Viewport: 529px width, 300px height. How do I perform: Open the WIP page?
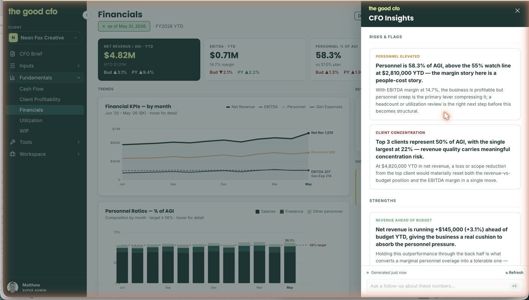tap(24, 131)
